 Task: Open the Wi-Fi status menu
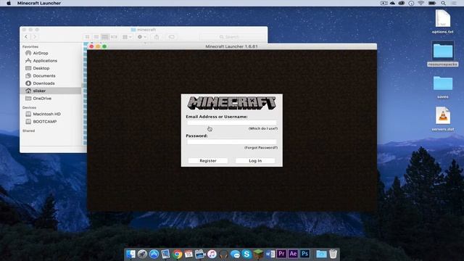420,3
